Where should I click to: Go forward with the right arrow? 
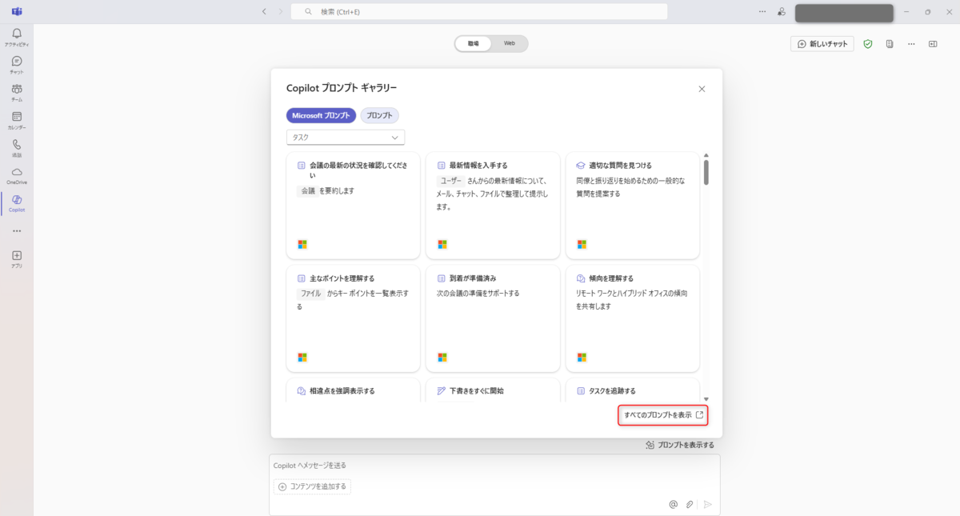pyautogui.click(x=280, y=11)
